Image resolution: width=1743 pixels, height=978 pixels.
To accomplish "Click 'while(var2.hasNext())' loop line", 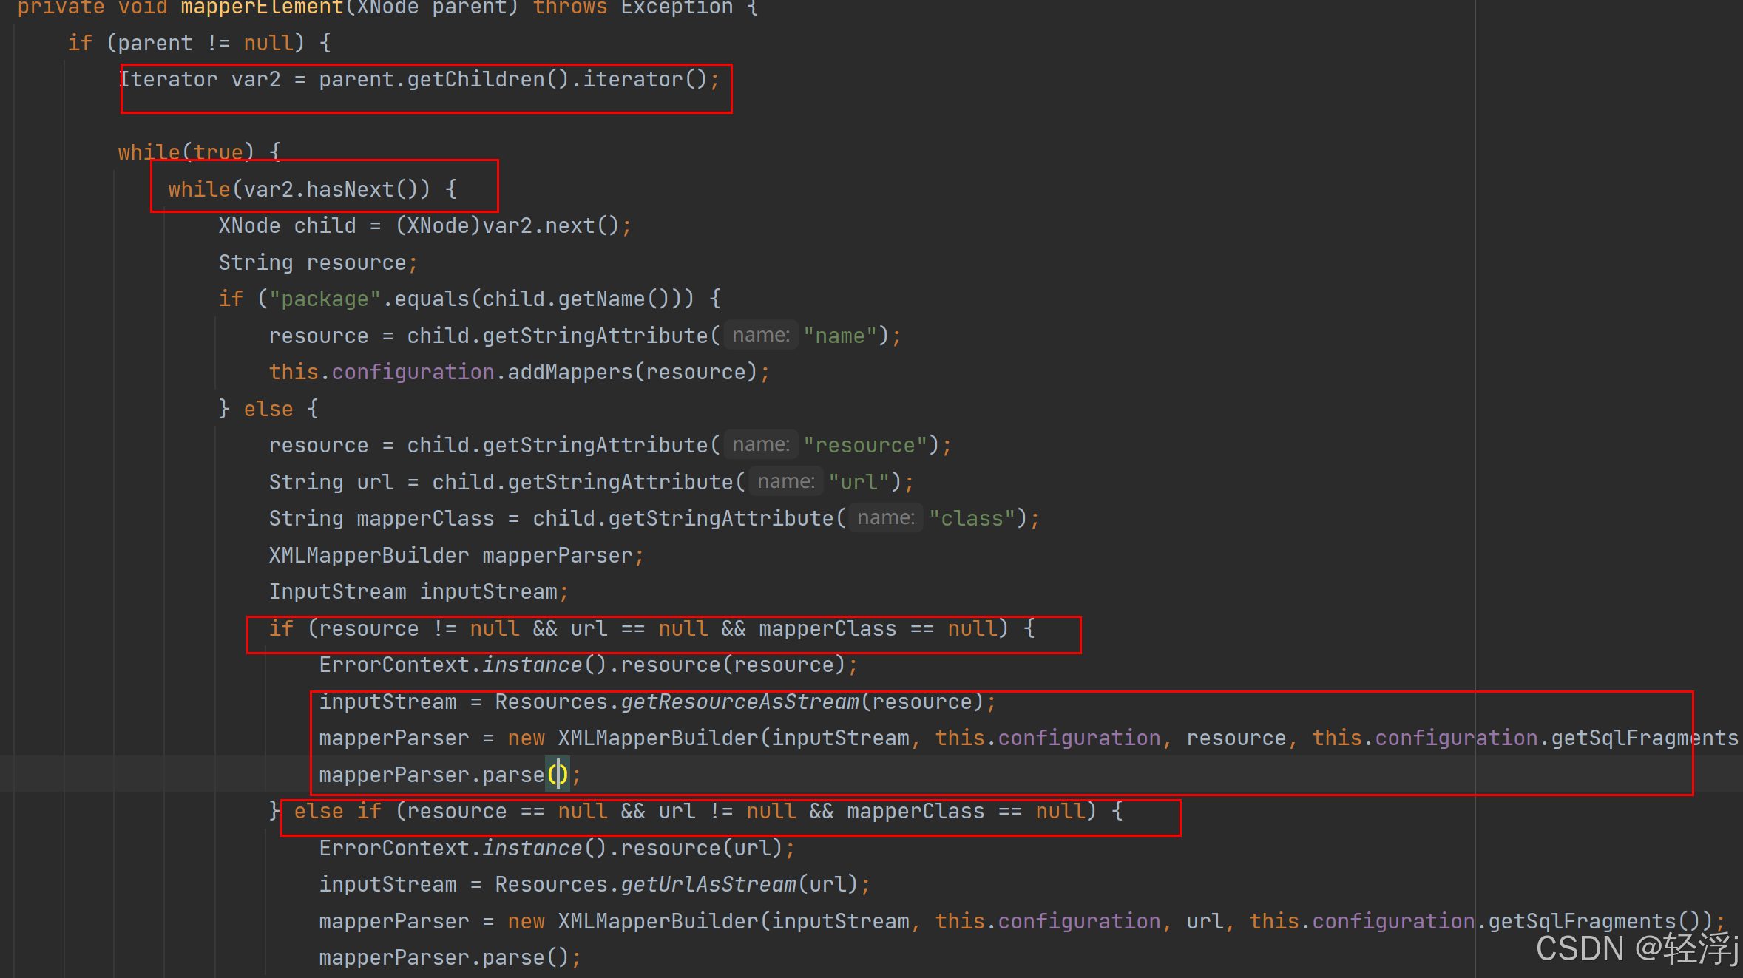I will click(x=312, y=189).
